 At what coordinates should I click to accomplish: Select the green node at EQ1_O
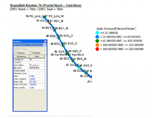pos(54,30)
